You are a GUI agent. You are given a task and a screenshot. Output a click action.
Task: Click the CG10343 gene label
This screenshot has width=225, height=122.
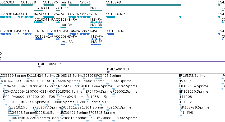63,8
